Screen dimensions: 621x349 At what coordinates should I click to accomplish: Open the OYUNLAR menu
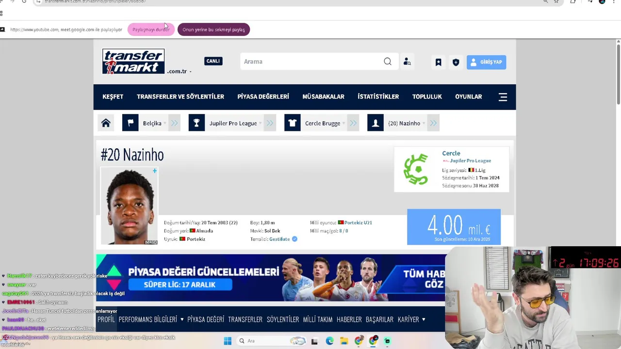(469, 96)
